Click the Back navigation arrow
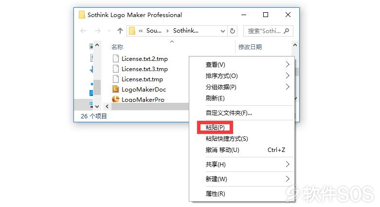The image size is (380, 207). coord(83,31)
